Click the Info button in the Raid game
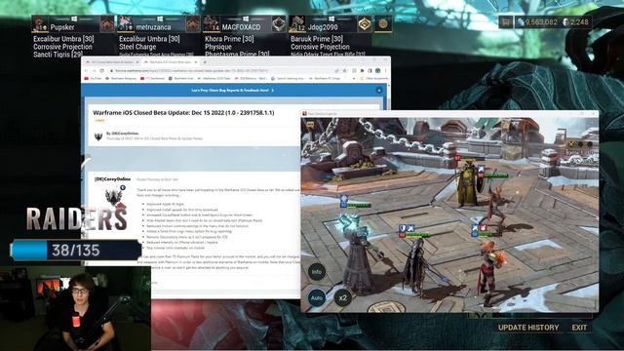 (x=317, y=272)
